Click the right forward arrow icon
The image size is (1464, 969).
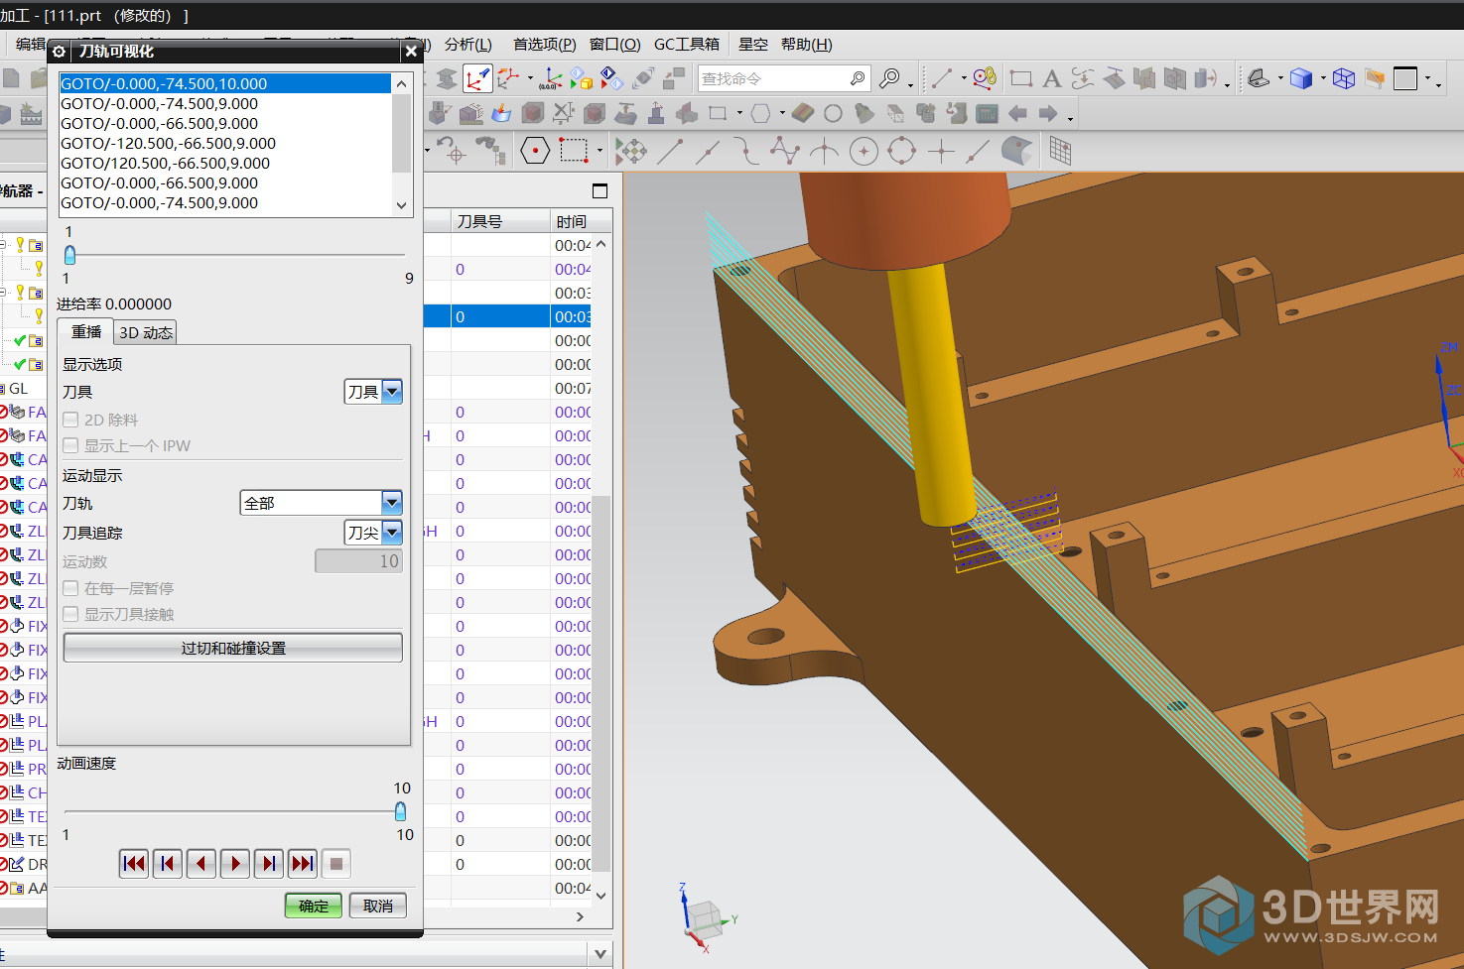tap(1048, 114)
